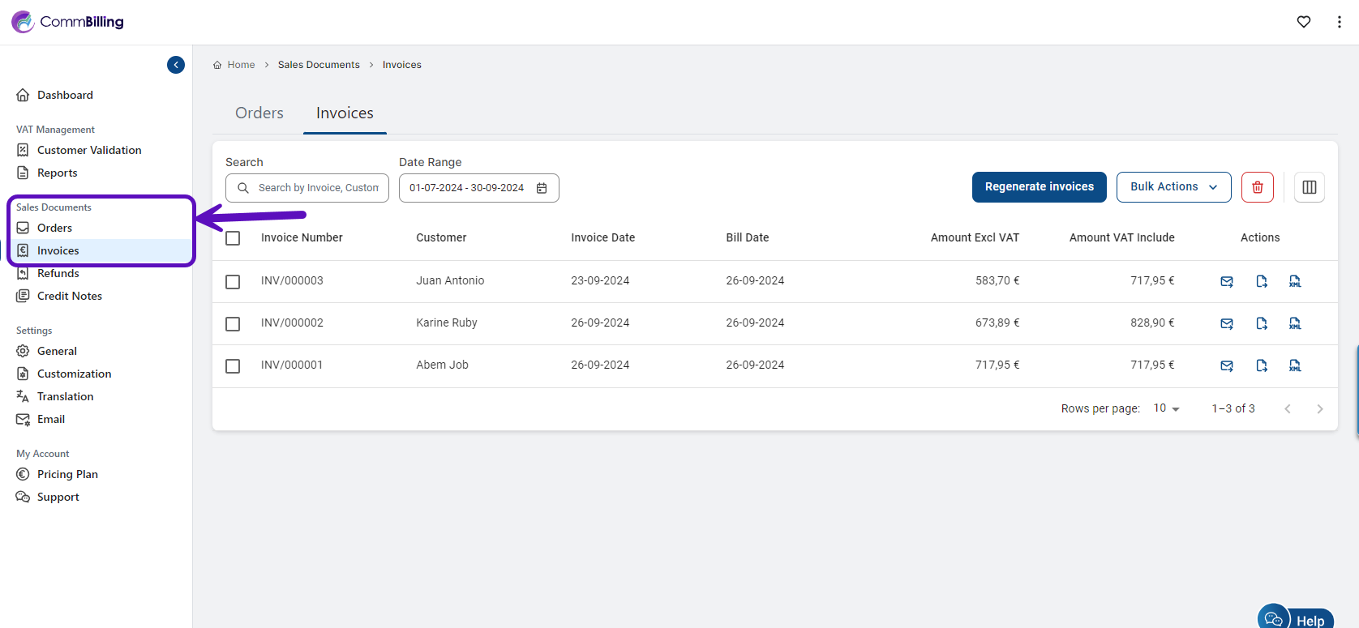The width and height of the screenshot is (1359, 628).
Task: Download PDF for invoice INV/000002
Action: 1262,323
